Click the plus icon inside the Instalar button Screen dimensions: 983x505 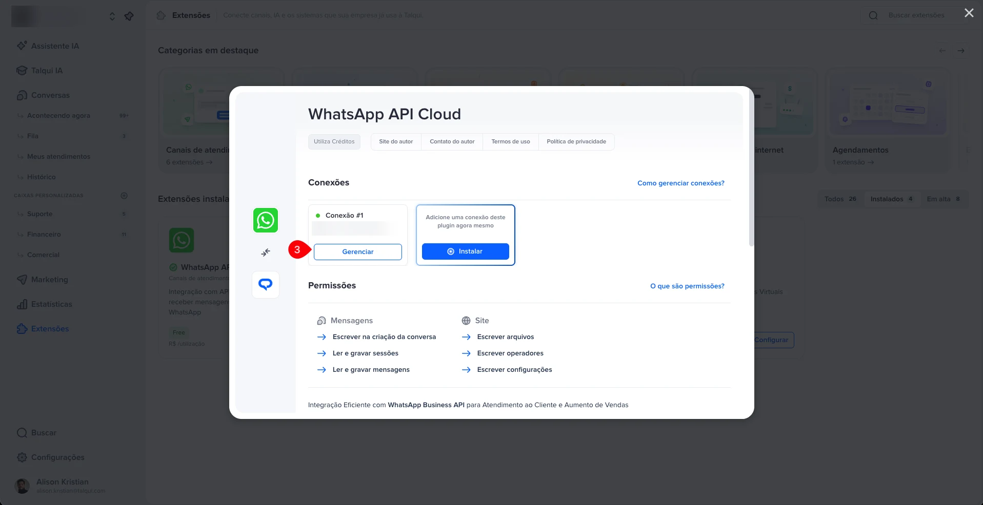point(451,251)
